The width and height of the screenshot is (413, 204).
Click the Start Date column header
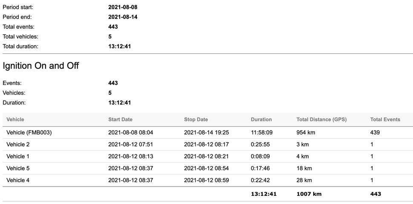point(120,119)
